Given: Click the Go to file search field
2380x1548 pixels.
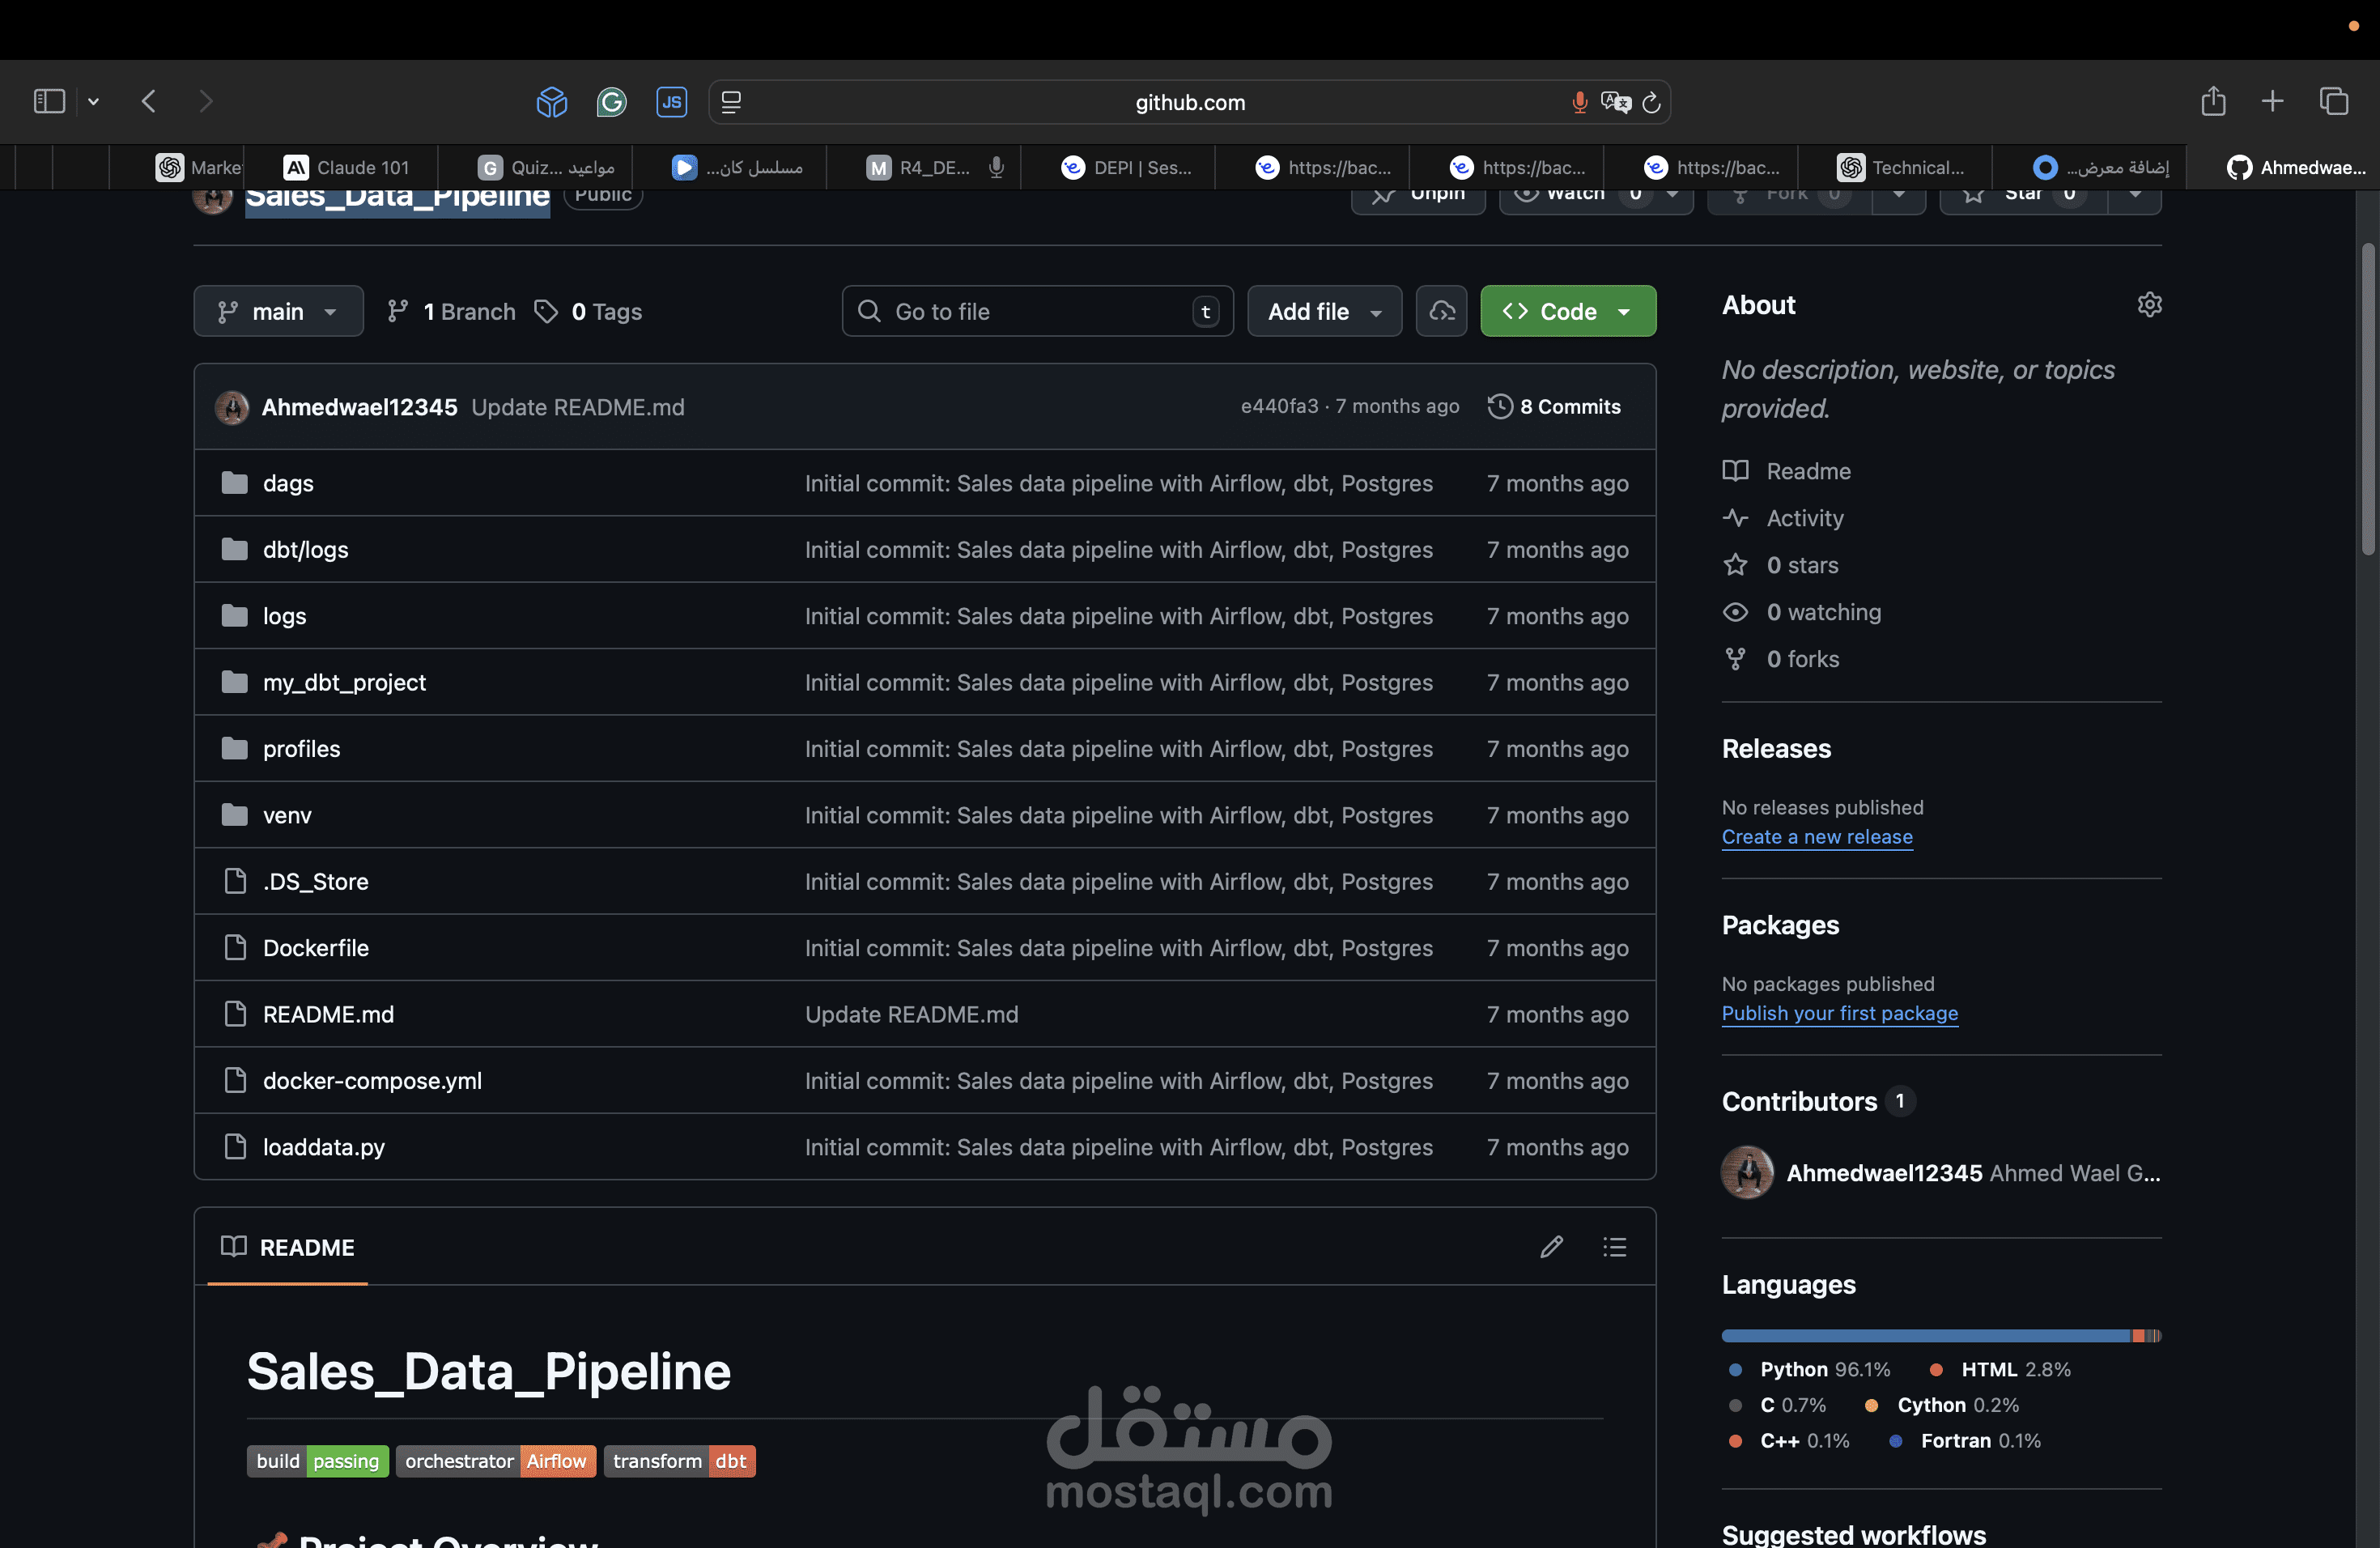Looking at the screenshot, I should coord(1036,311).
